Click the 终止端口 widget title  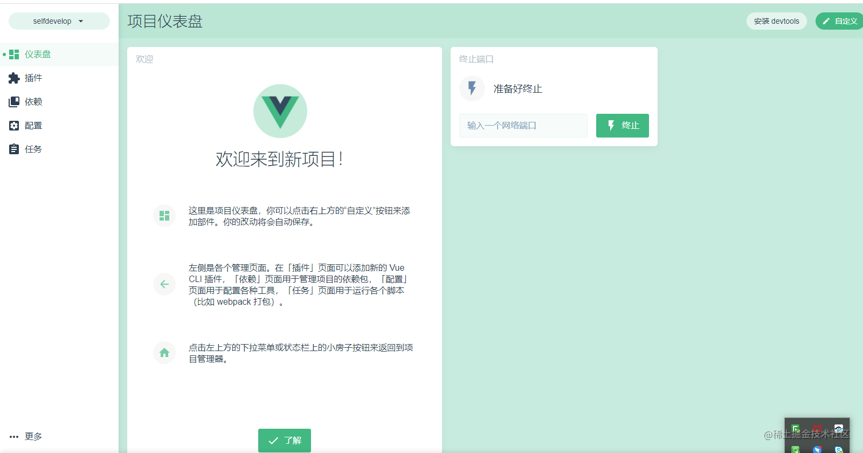tap(477, 59)
